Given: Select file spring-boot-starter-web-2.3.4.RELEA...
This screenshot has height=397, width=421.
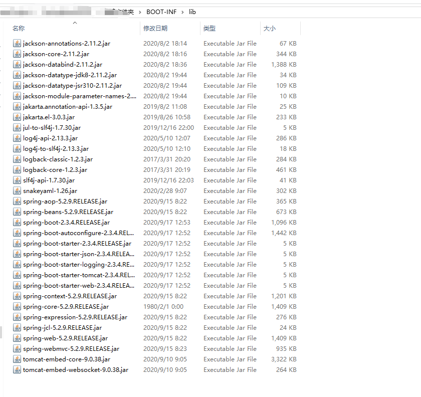Looking at the screenshot, I should click(x=79, y=286).
